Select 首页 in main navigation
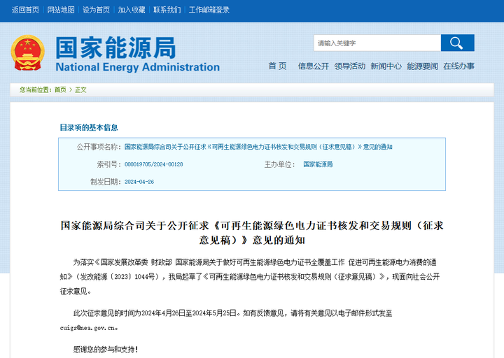This screenshot has height=358, width=504. [277, 66]
